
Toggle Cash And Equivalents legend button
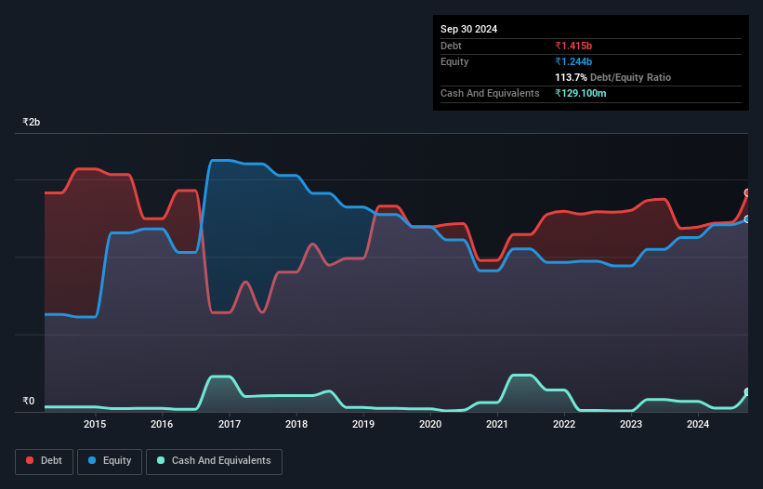214,461
